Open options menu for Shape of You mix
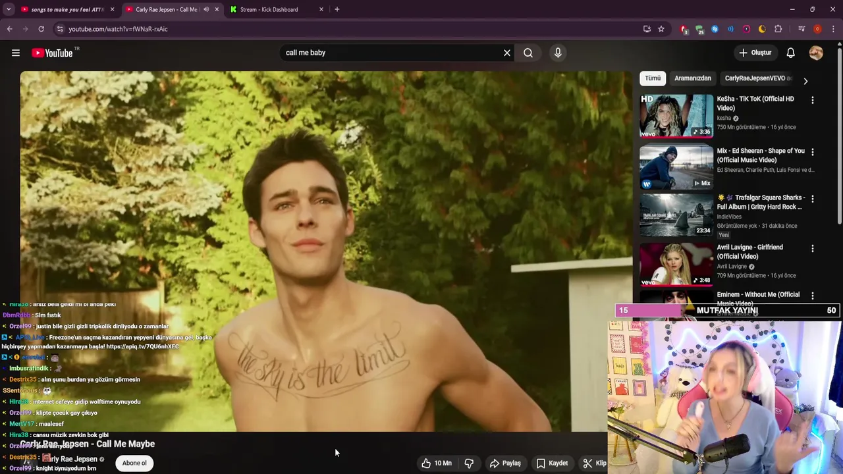The height and width of the screenshot is (474, 843). [x=812, y=152]
